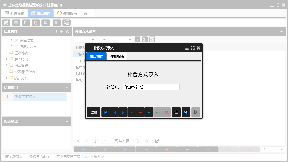Expand the 档案管理 folder node
This screenshot has height=162, width=288.
click(x=7, y=65)
